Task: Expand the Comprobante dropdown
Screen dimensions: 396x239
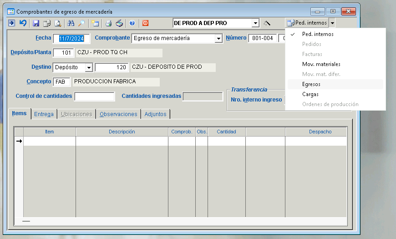Action: (218, 39)
